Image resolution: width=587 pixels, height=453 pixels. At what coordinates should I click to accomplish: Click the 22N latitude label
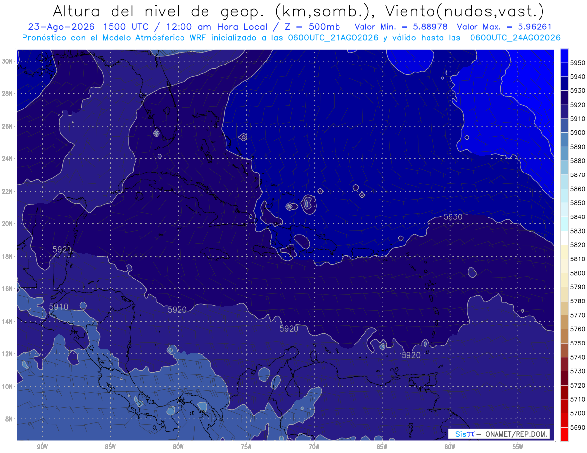7,191
